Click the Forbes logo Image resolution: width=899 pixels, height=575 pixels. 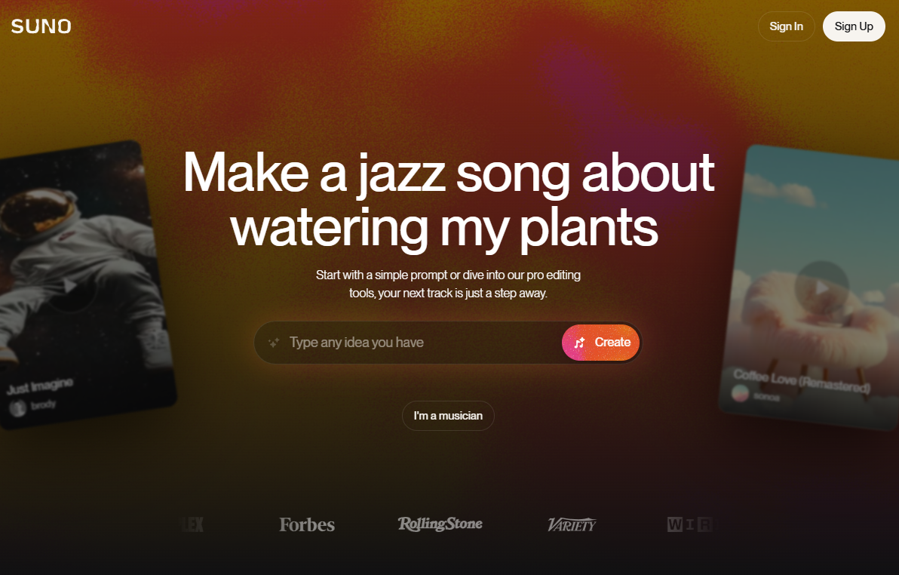tap(307, 524)
